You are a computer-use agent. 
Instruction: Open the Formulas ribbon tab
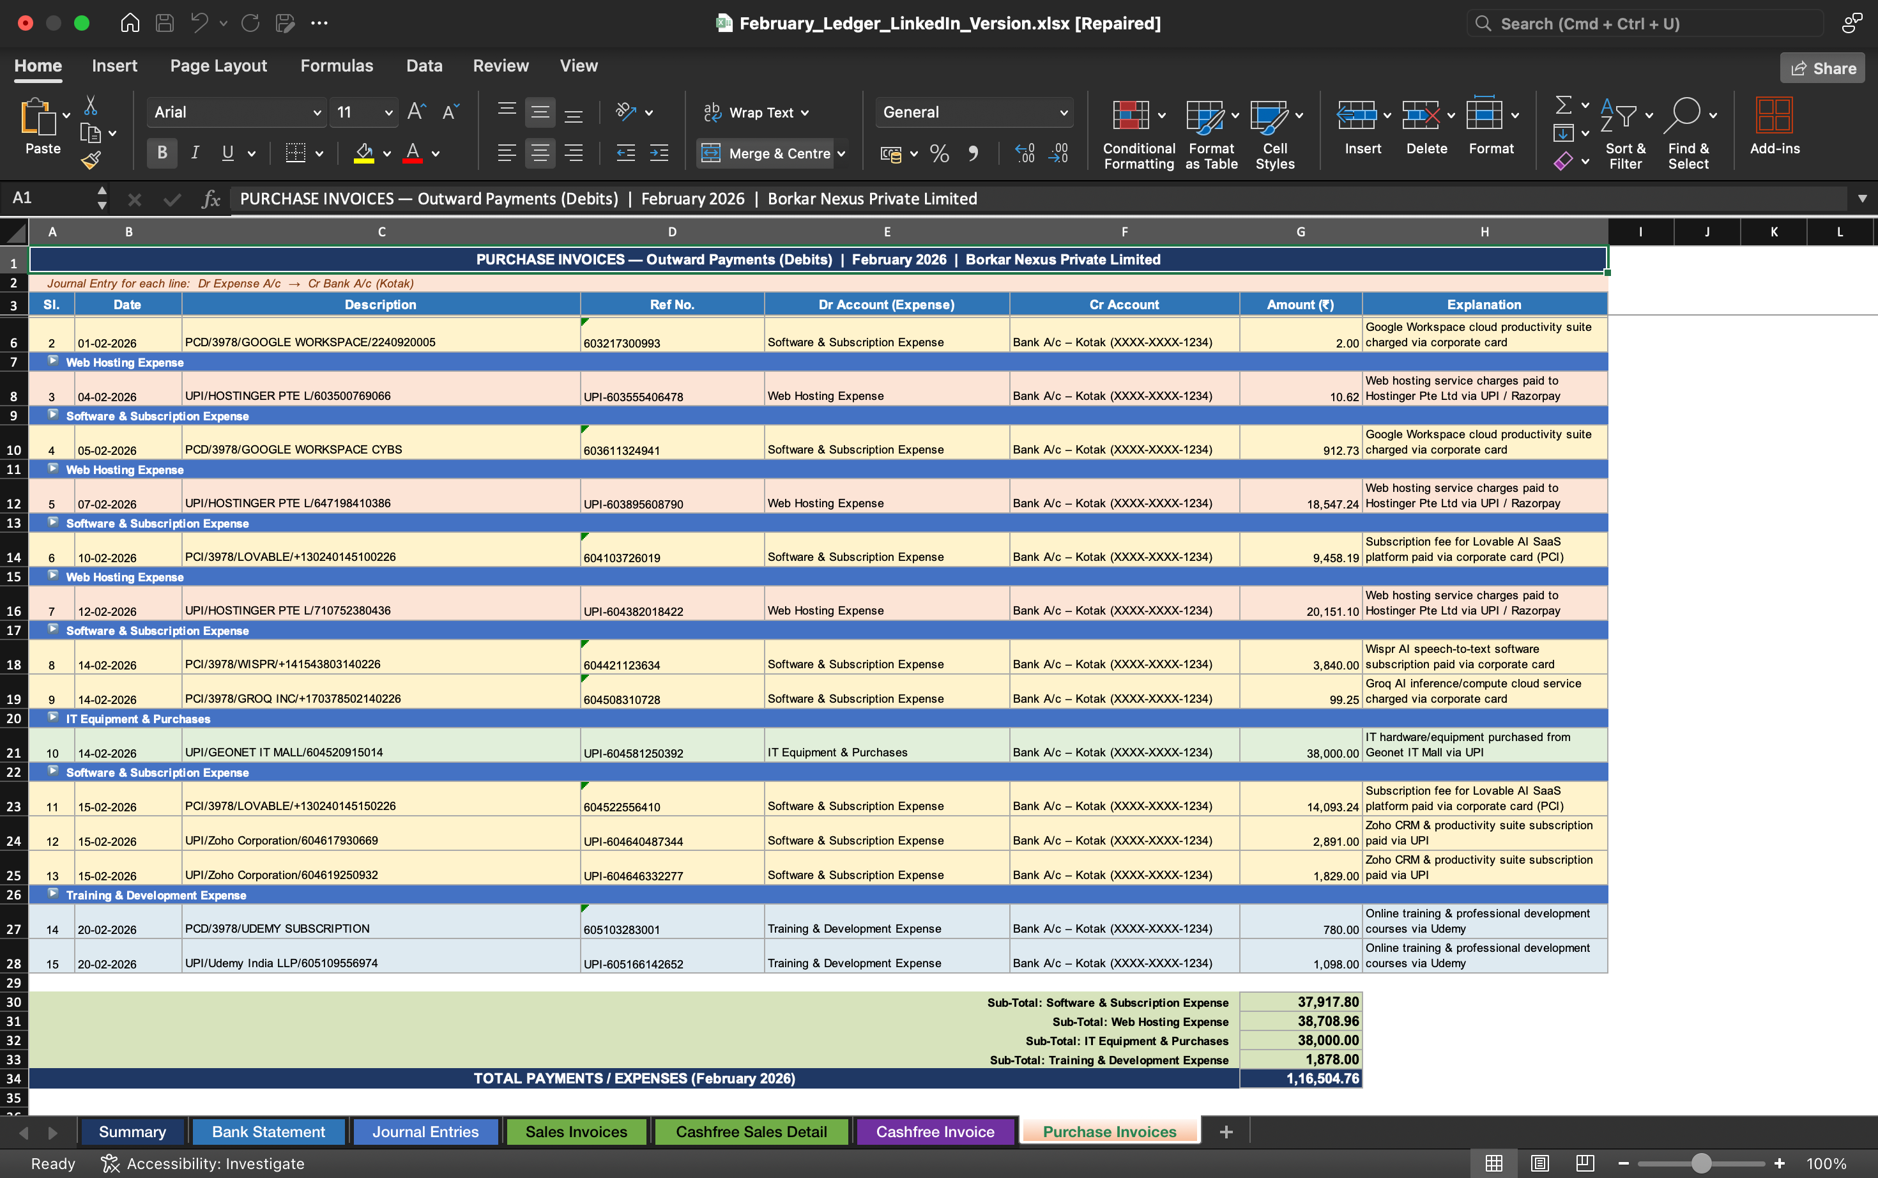(x=337, y=65)
